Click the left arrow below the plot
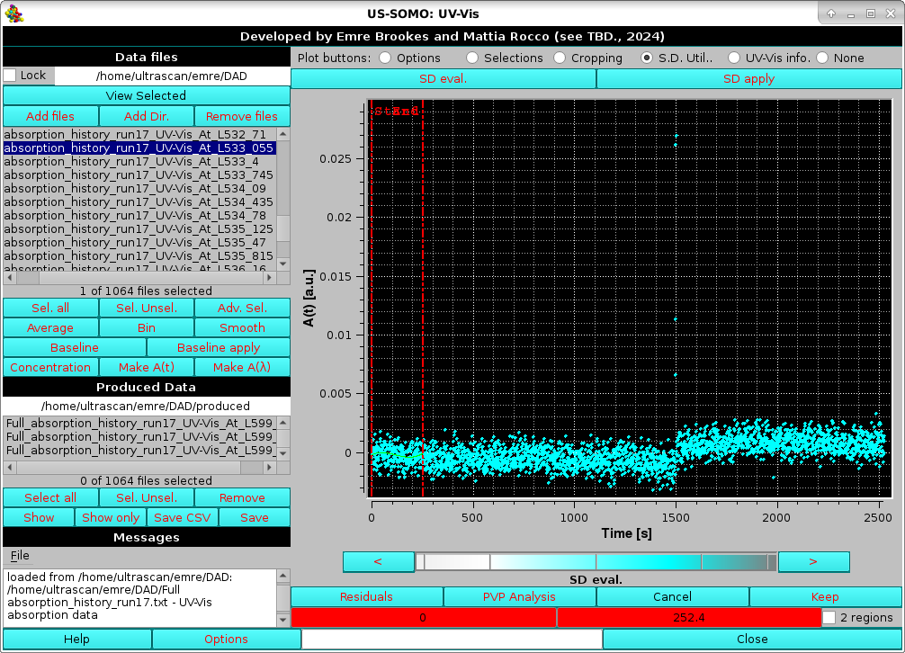905x653 pixels. [x=378, y=561]
